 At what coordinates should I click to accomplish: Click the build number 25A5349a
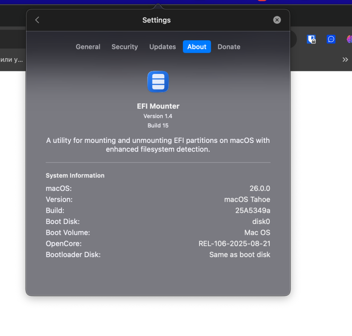(253, 211)
